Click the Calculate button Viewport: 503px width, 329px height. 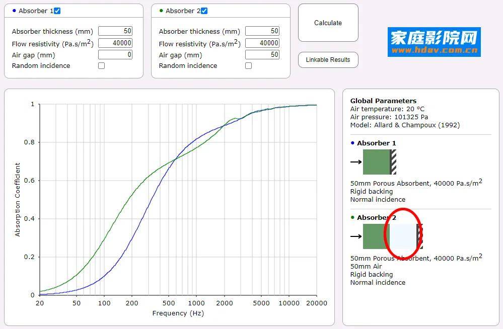tap(328, 23)
